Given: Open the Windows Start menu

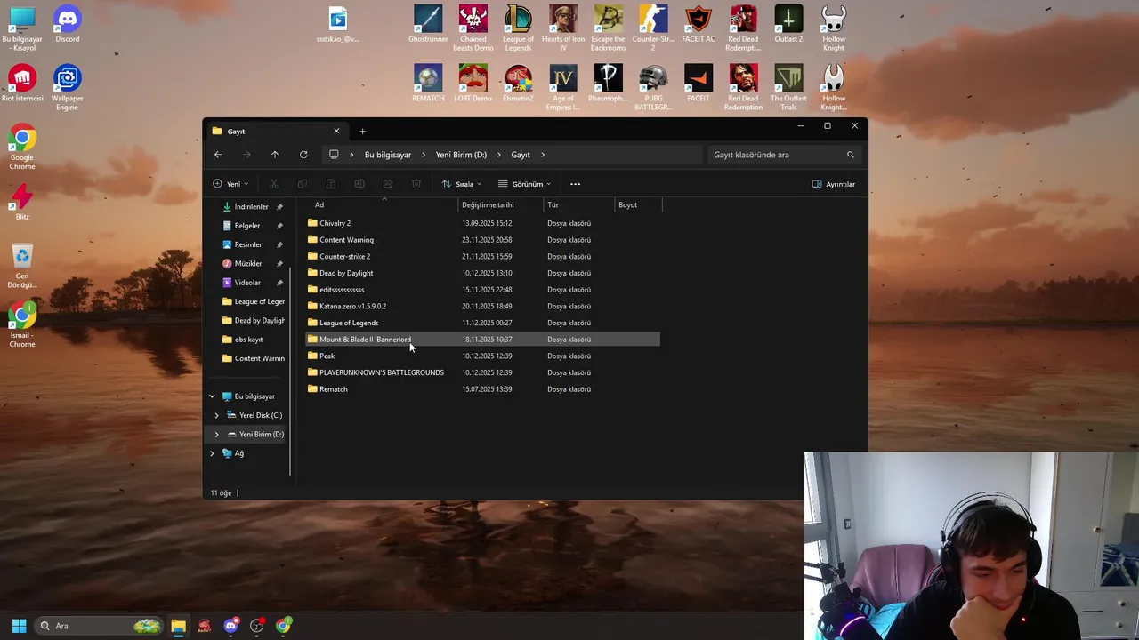Looking at the screenshot, I should tap(19, 626).
